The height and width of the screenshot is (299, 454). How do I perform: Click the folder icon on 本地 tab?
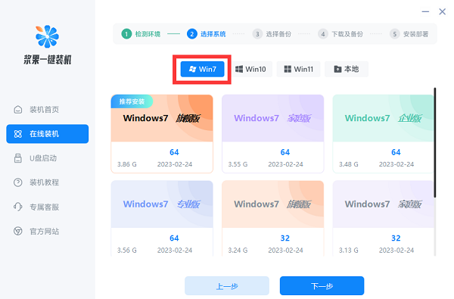[x=337, y=69]
